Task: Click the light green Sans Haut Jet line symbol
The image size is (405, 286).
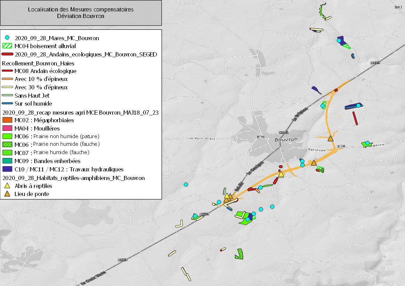Action: point(7,96)
